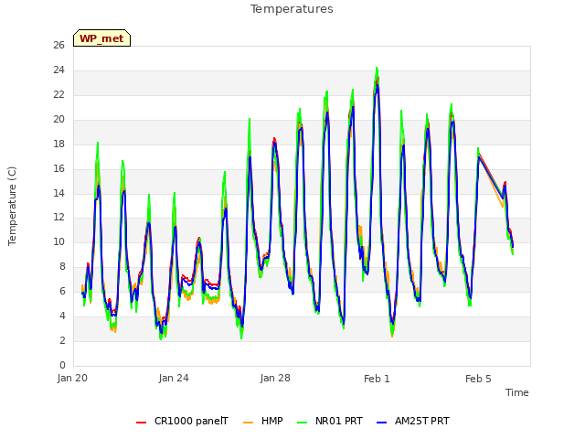
Task: Click the 16 y-axis tick label
Action: pyautogui.click(x=58, y=168)
